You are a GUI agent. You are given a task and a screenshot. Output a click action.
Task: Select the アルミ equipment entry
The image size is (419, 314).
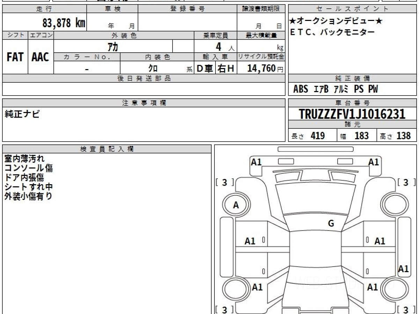[341, 89]
